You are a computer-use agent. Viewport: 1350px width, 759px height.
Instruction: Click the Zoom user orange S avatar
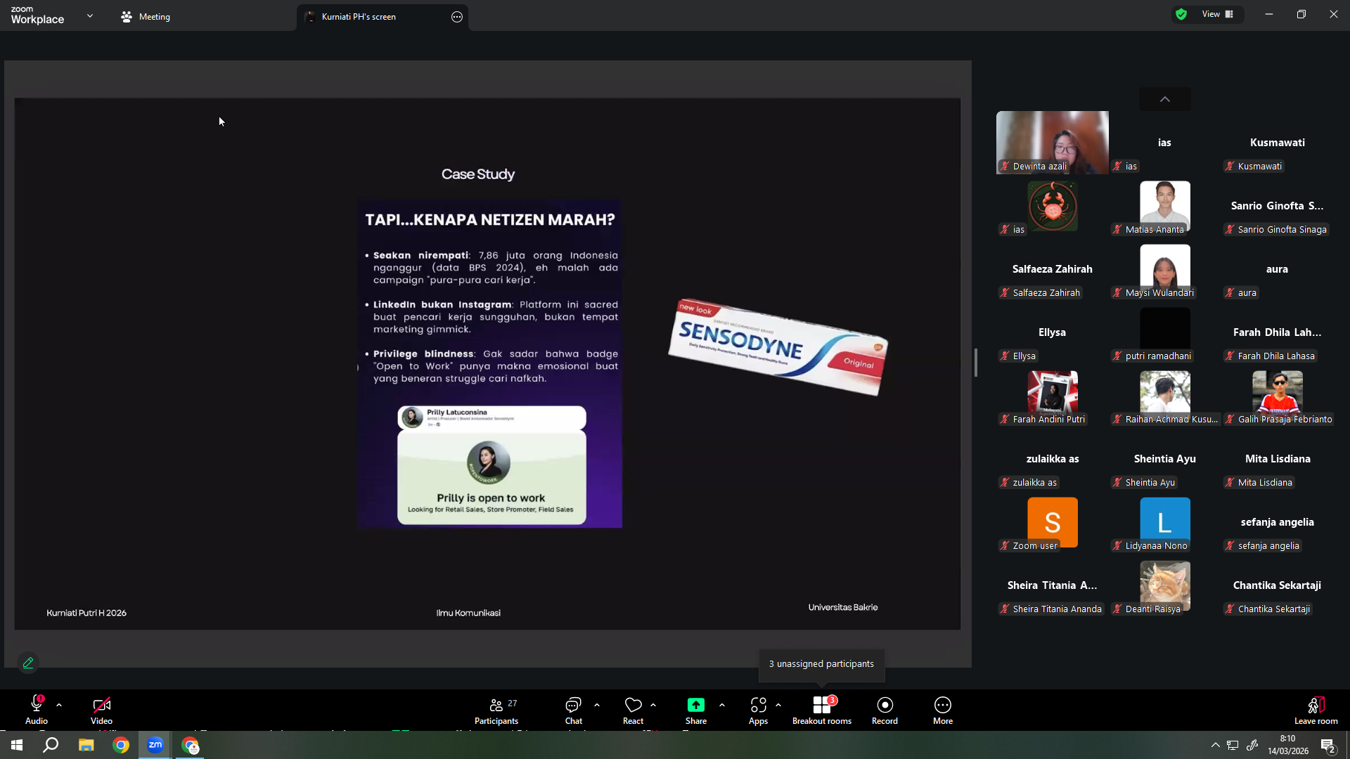pyautogui.click(x=1053, y=522)
